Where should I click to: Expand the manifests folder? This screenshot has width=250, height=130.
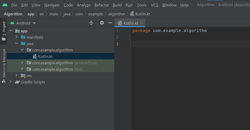click(16, 37)
